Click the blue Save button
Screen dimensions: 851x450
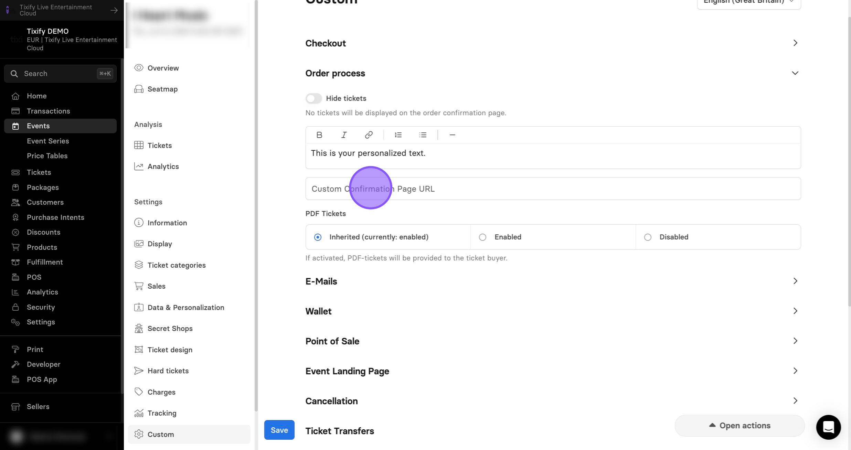(x=279, y=430)
